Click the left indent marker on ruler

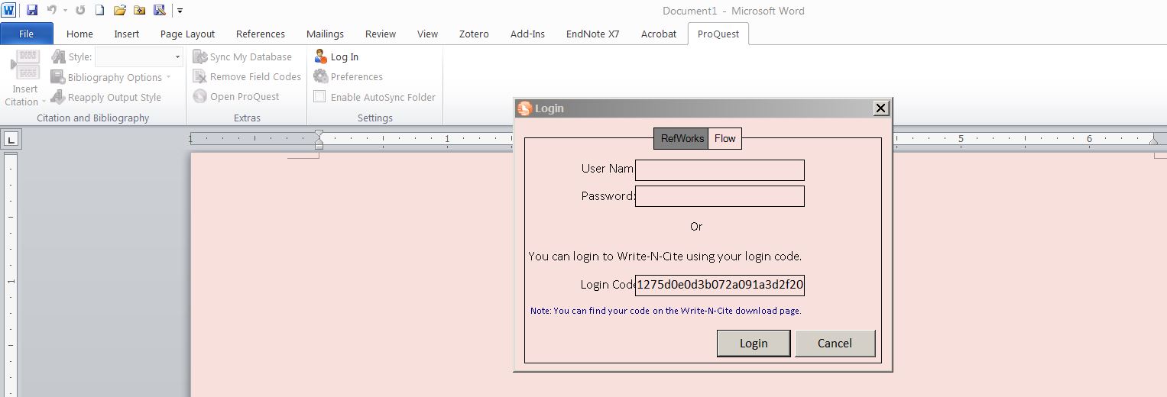pyautogui.click(x=319, y=140)
